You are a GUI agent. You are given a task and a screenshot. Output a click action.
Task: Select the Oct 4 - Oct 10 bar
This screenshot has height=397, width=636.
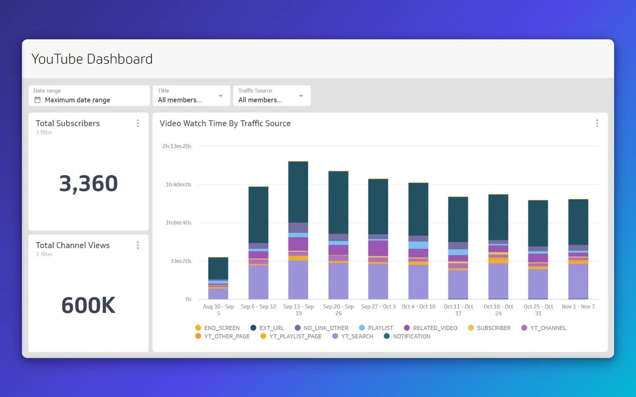[x=418, y=241]
